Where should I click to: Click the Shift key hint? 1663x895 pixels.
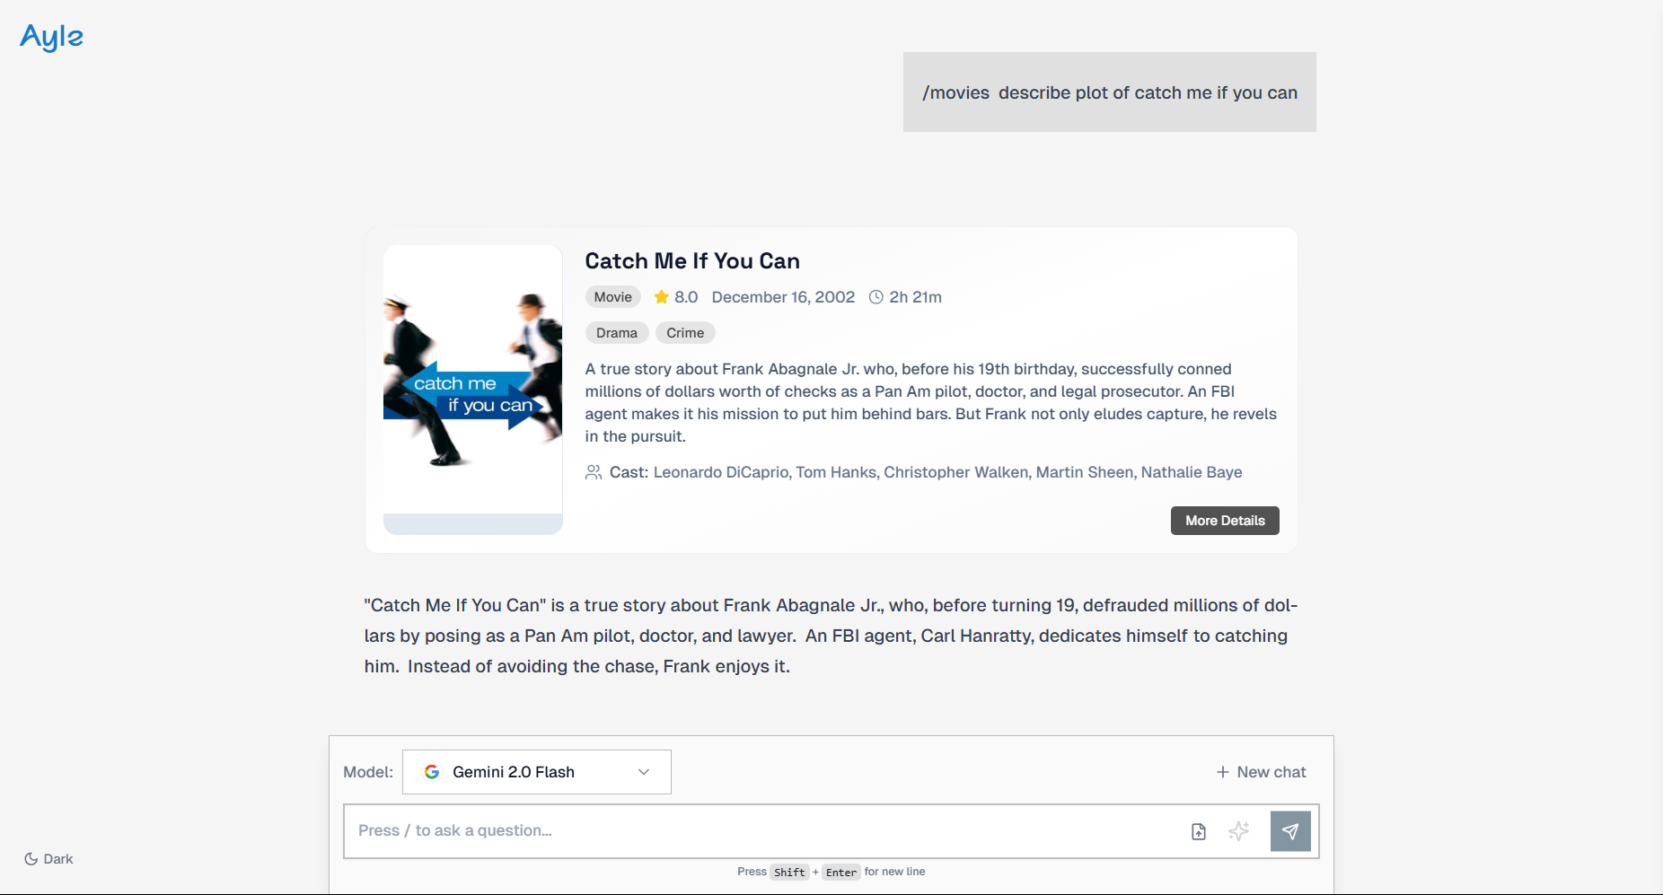click(789, 872)
